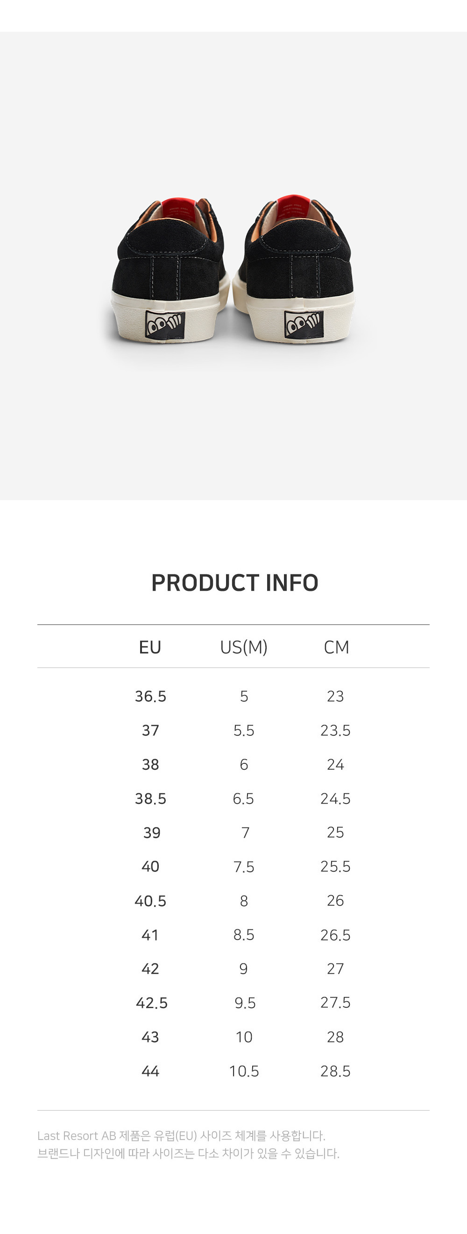Click the PRODUCT INFO heading
The width and height of the screenshot is (467, 1234).
click(x=234, y=582)
